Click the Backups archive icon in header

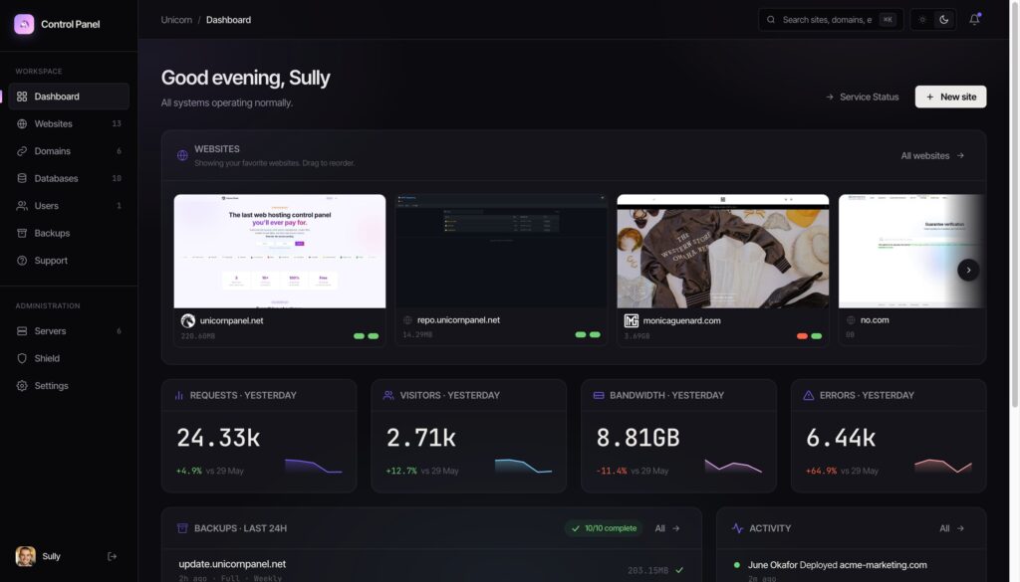(x=182, y=528)
